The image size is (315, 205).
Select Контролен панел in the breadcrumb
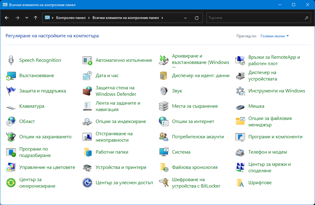(x=71, y=18)
